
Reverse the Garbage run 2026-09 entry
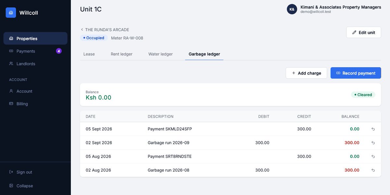tap(373, 143)
